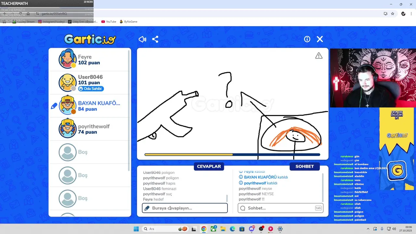Switch to the CEVAPLAR tab
This screenshot has width=416, height=234.
(209, 166)
